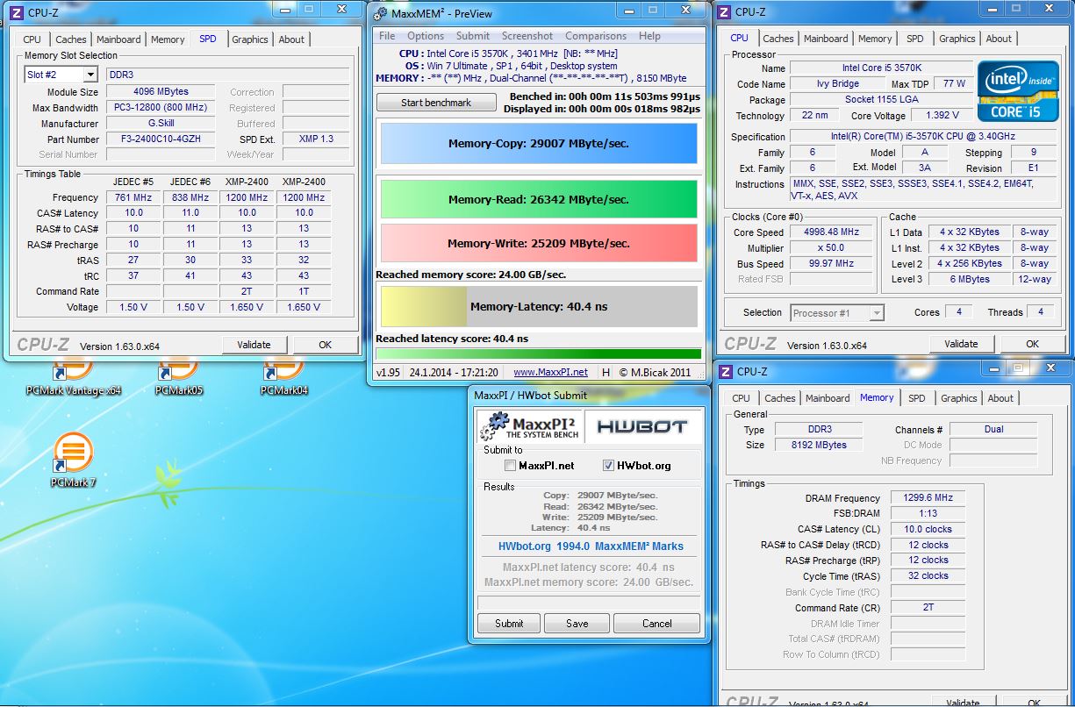Click the Part Number field F3-2400C10-4GZH
The width and height of the screenshot is (1075, 707).
point(161,139)
